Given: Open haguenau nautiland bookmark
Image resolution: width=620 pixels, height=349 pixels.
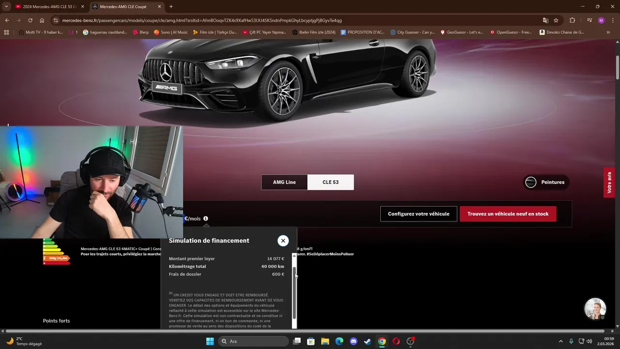Looking at the screenshot, I should (105, 32).
